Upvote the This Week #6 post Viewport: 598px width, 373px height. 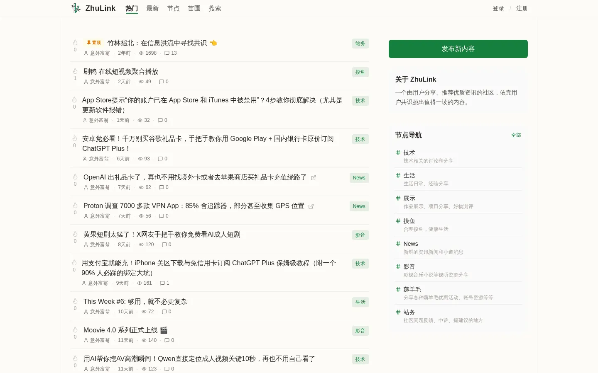tap(75, 301)
